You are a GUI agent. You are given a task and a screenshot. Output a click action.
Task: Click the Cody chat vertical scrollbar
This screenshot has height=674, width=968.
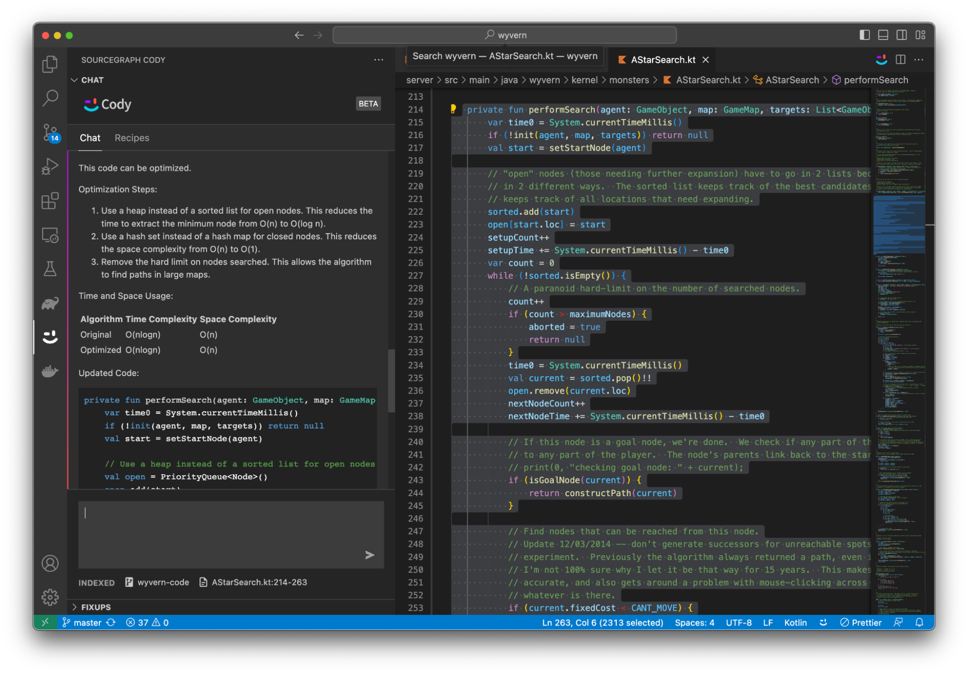(x=391, y=381)
